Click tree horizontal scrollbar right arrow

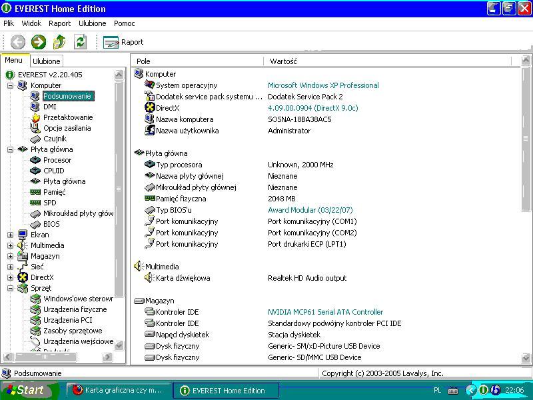click(x=107, y=357)
